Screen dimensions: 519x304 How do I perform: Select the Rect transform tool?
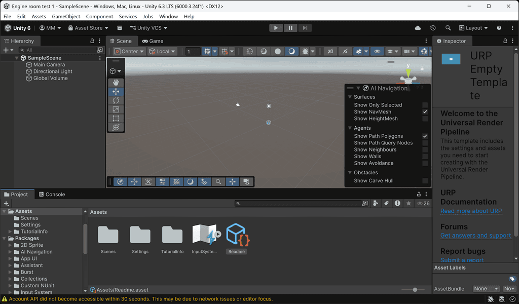tap(116, 118)
